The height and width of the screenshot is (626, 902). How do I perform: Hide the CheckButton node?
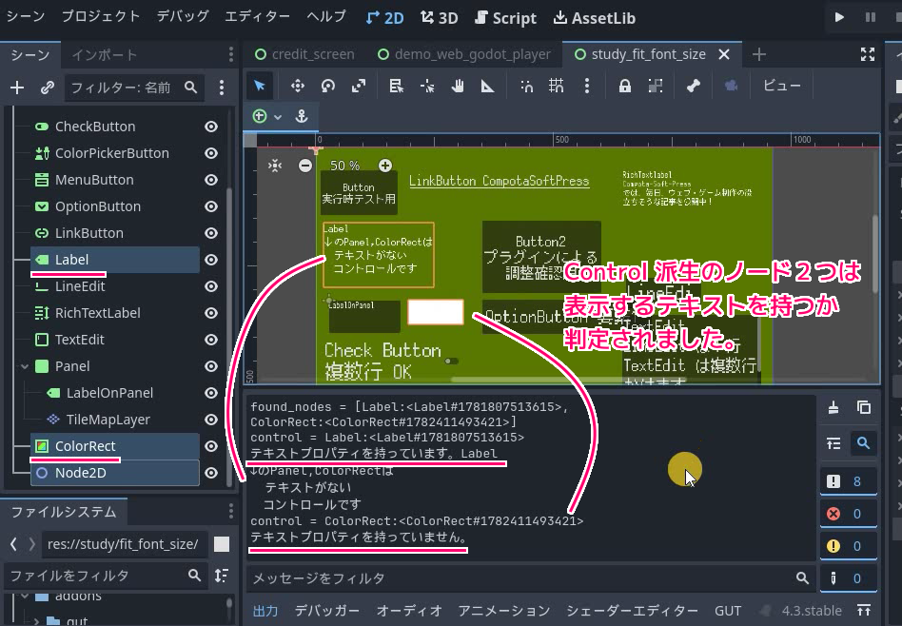pos(211,127)
